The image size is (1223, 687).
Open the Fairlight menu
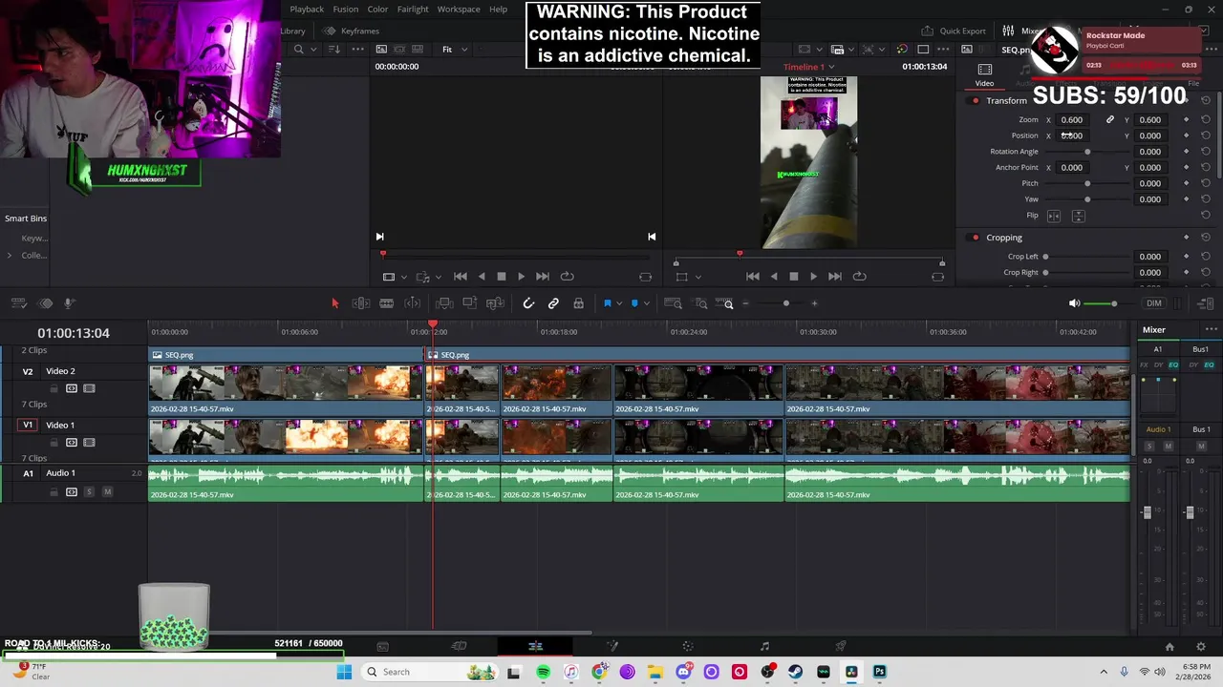(x=413, y=10)
